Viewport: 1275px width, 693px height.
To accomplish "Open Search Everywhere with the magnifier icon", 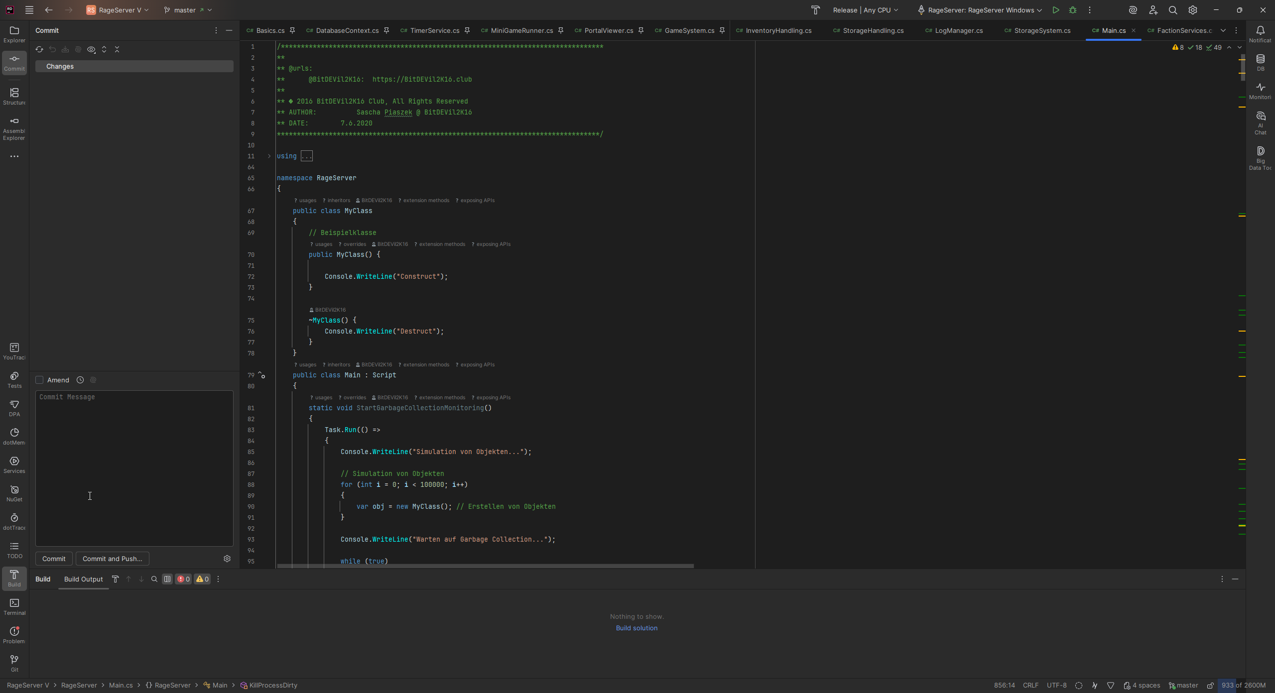I will [x=1172, y=10].
